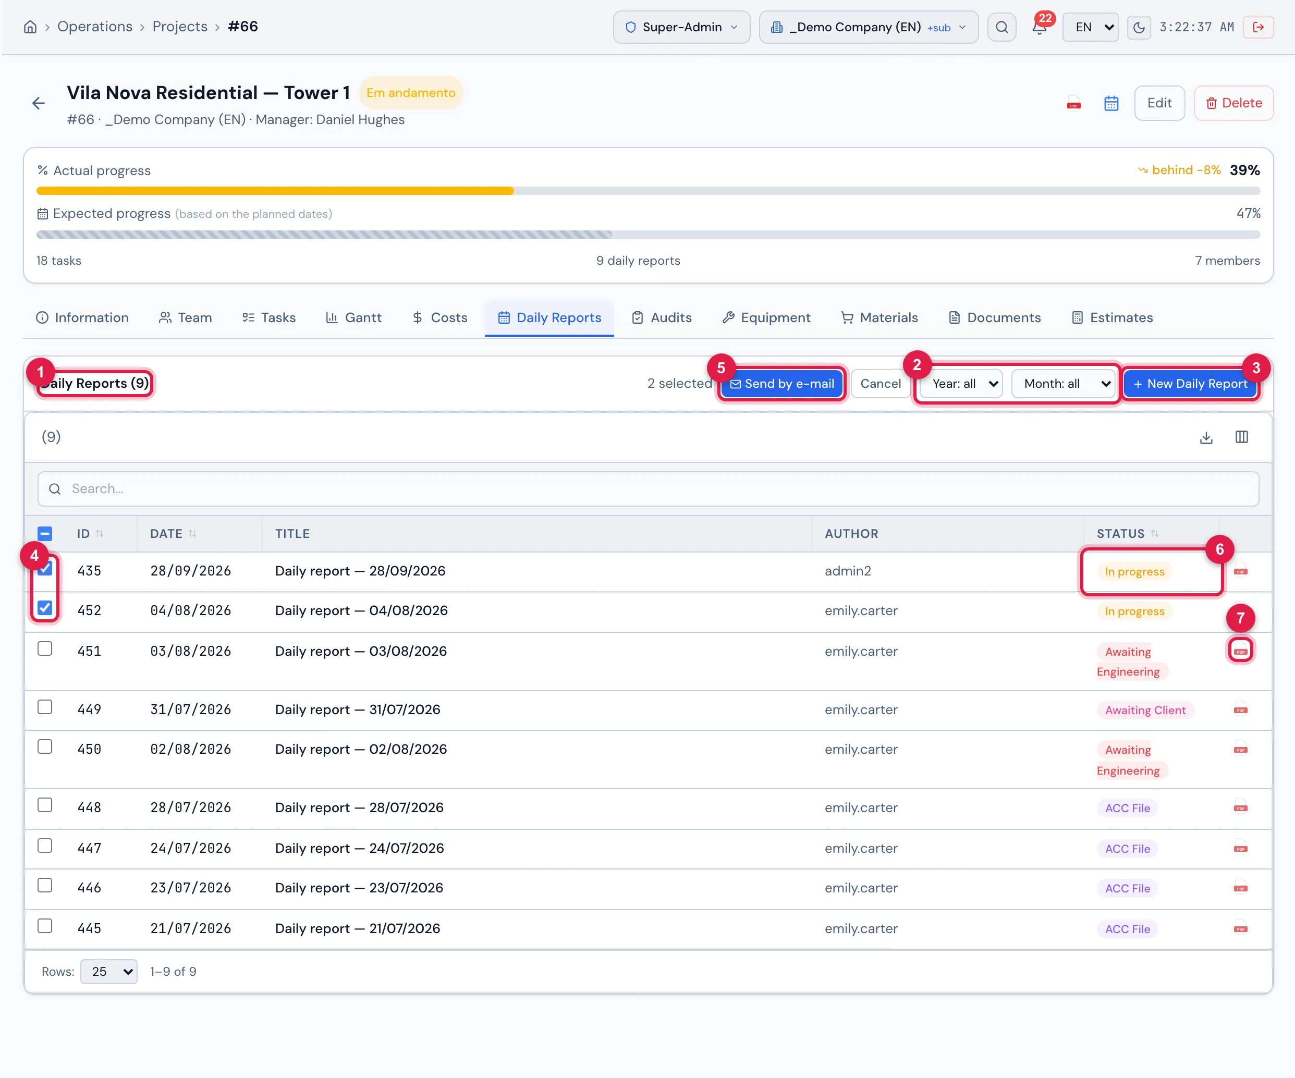This screenshot has width=1295, height=1078.
Task: Open the Materials tab
Action: tap(879, 317)
